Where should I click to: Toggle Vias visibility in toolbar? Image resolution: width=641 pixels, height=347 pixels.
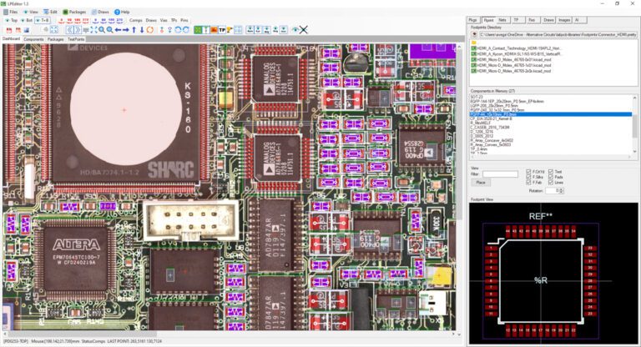point(164,20)
